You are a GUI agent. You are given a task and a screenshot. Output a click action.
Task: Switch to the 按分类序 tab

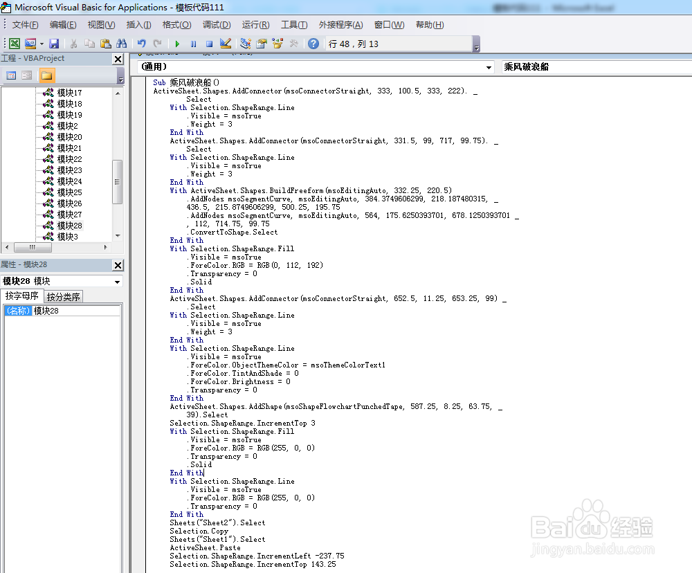click(x=64, y=297)
